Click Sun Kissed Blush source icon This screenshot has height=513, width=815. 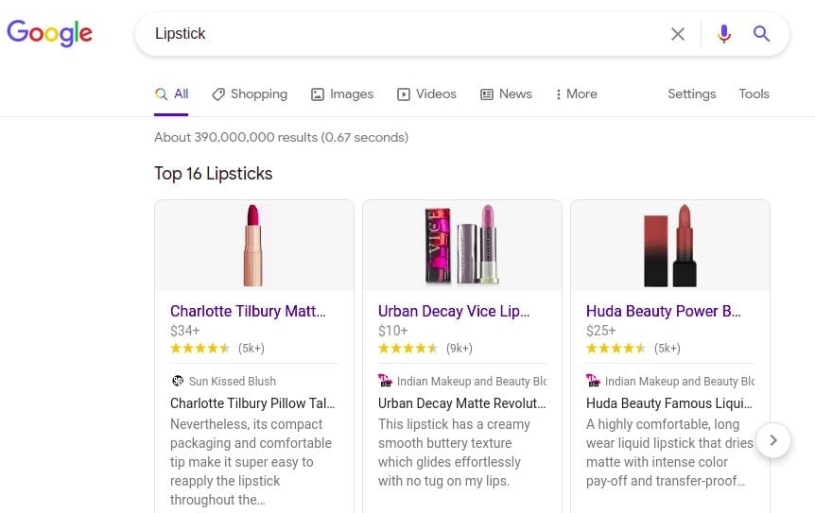tap(177, 381)
